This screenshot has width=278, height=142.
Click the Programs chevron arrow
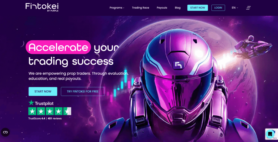[x=124, y=8]
